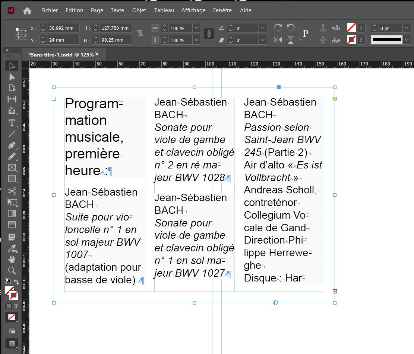Toggle constrain scaling proportions link
The width and height of the screenshot is (414, 354).
(x=209, y=34)
